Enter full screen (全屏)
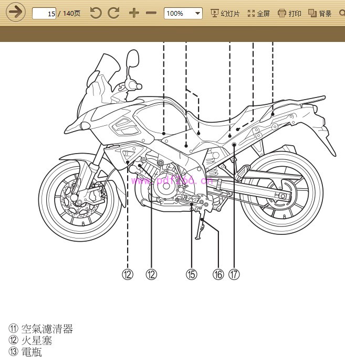 click(258, 14)
